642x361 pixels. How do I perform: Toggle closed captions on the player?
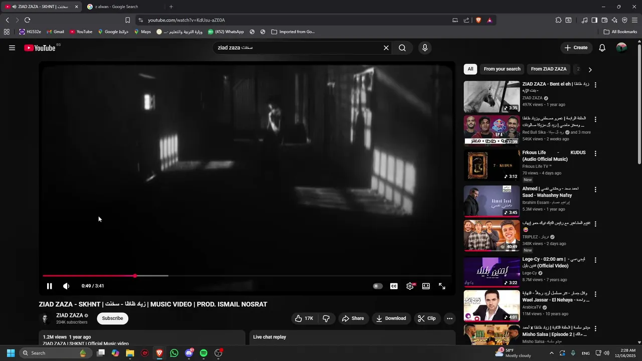coord(394,286)
